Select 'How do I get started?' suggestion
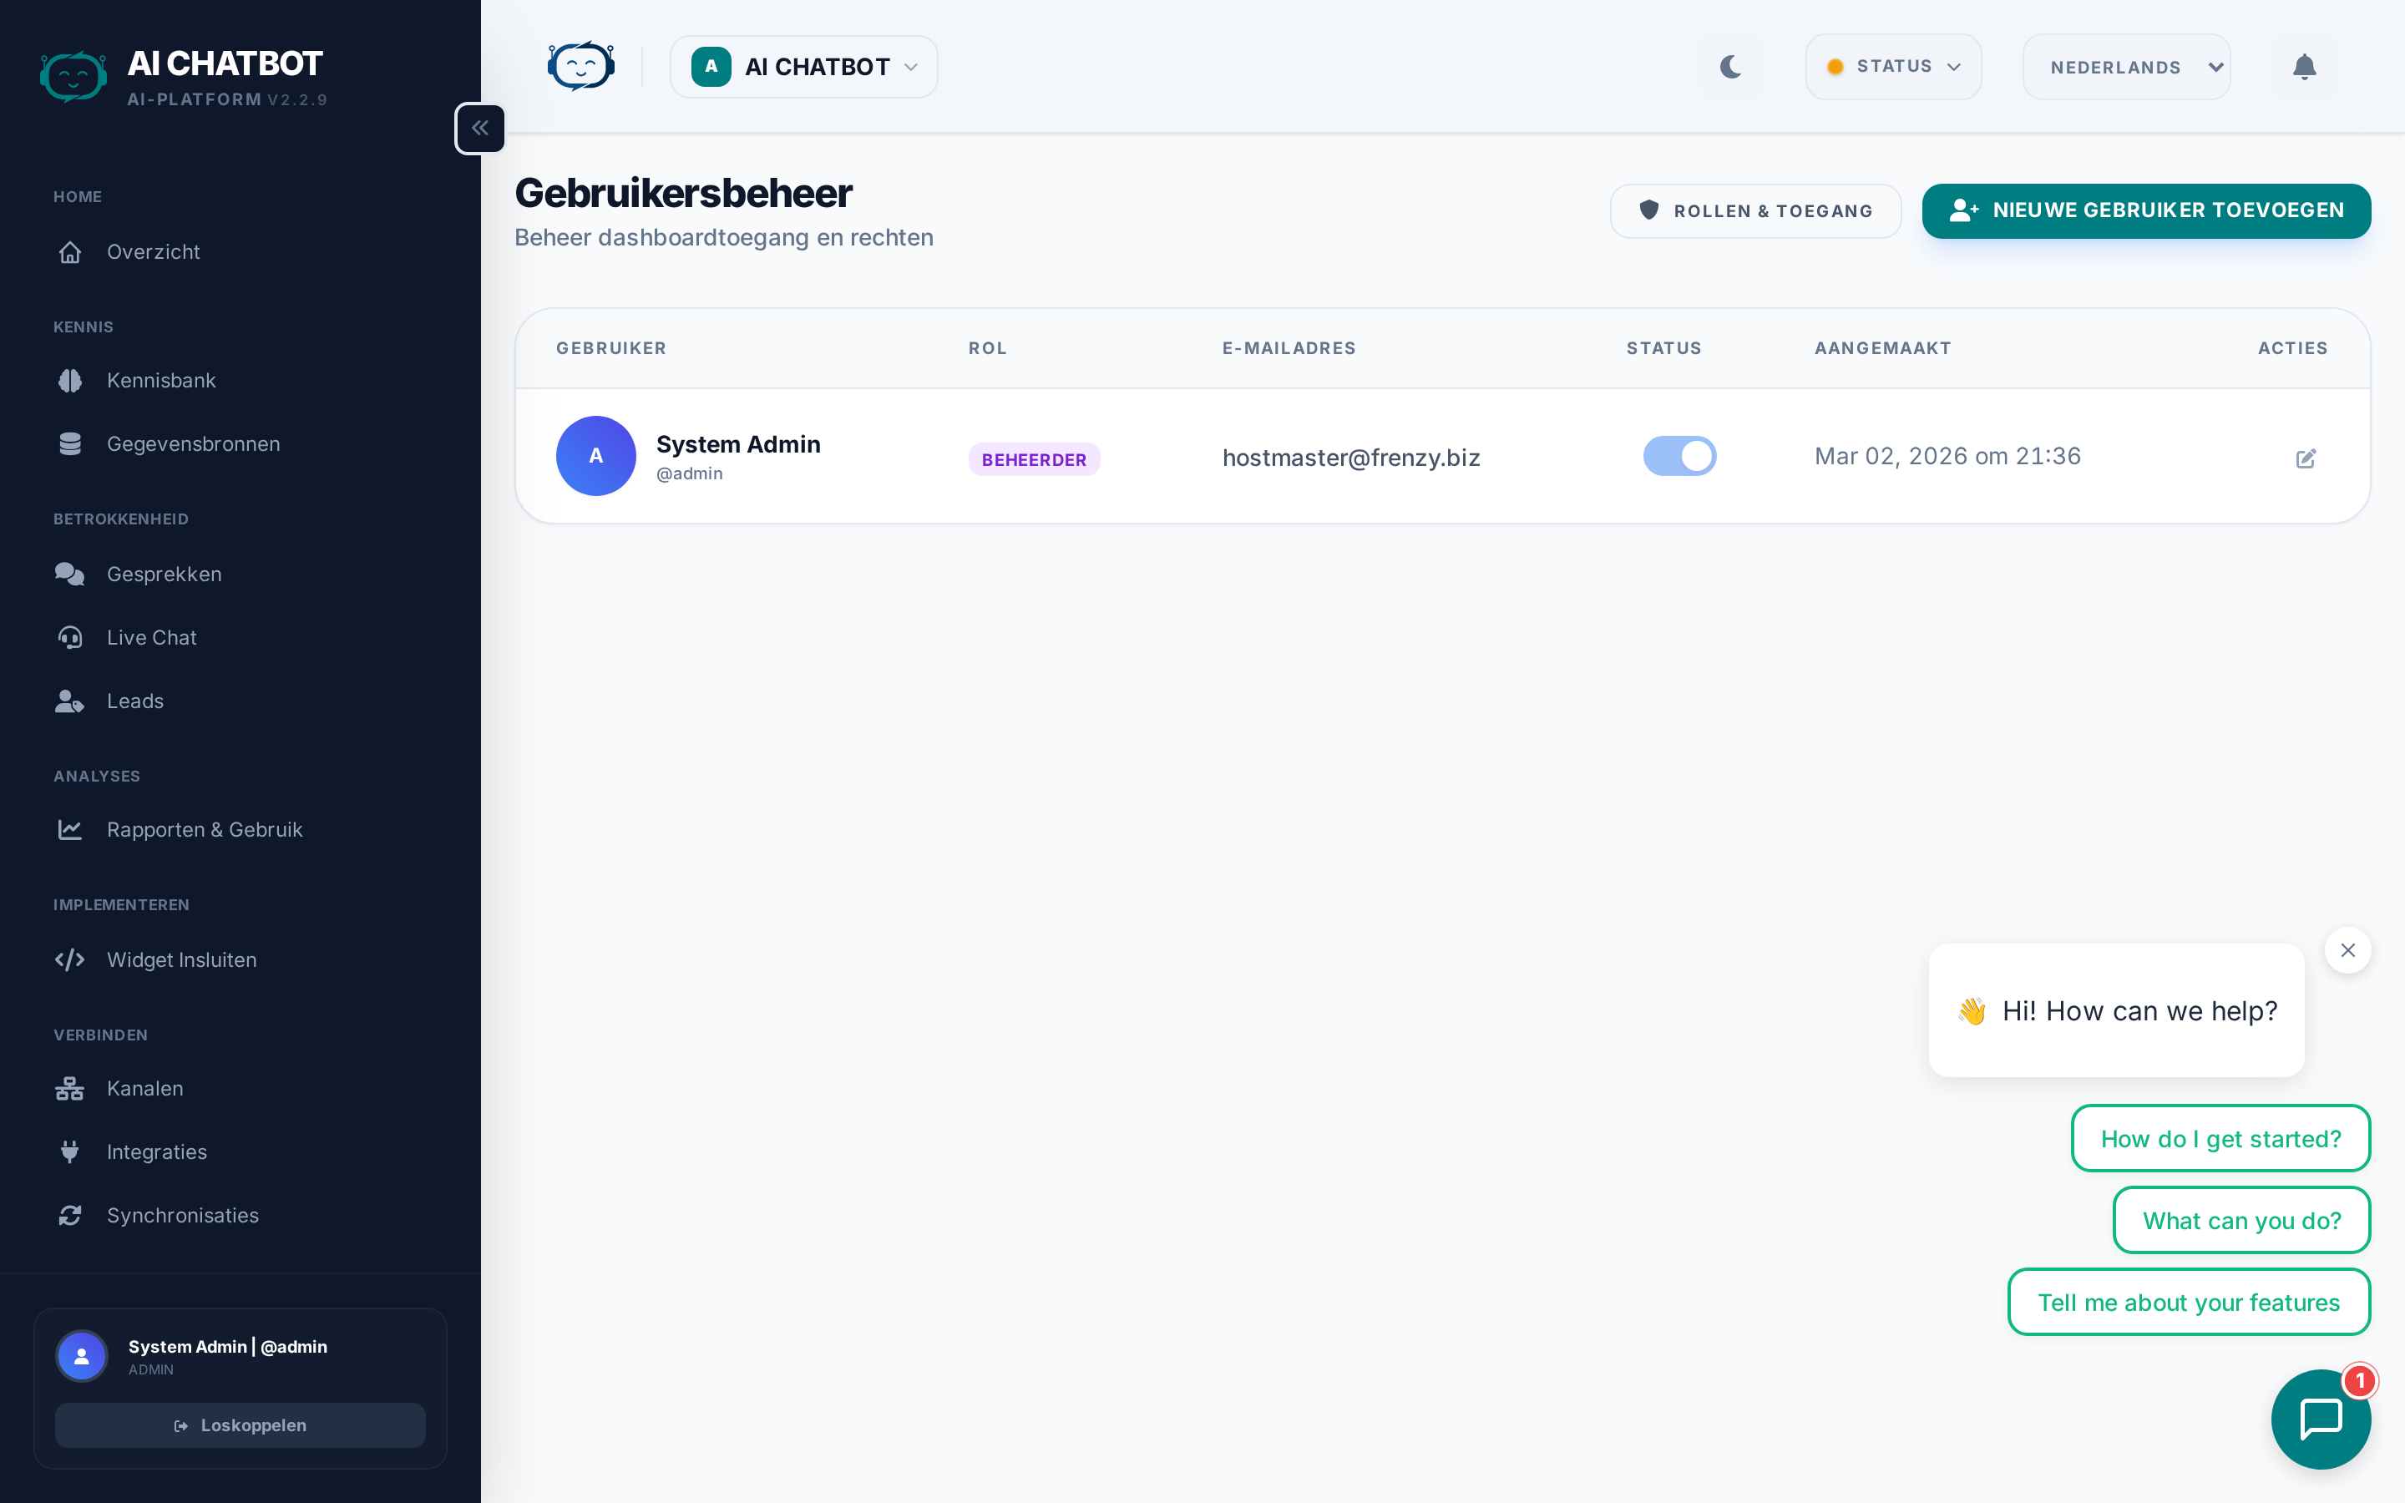 point(2220,1138)
